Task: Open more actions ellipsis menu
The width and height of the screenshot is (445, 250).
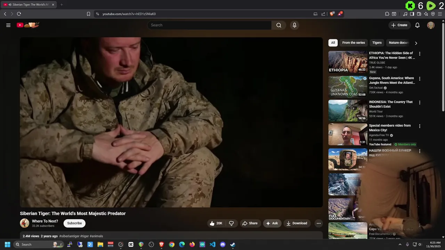Action: (318, 223)
